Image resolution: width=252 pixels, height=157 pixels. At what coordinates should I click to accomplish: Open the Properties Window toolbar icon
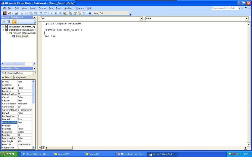[x=75, y=13]
